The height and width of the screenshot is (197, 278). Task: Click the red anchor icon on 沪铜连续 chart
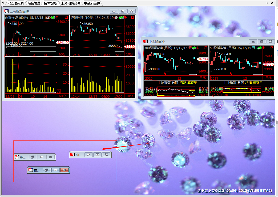coord(125,18)
